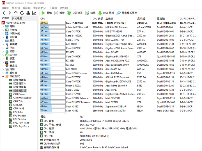Viewport: 202px width, 151px height.
Task: Expand the Devices (裝置) tree node
Action: point(3,59)
